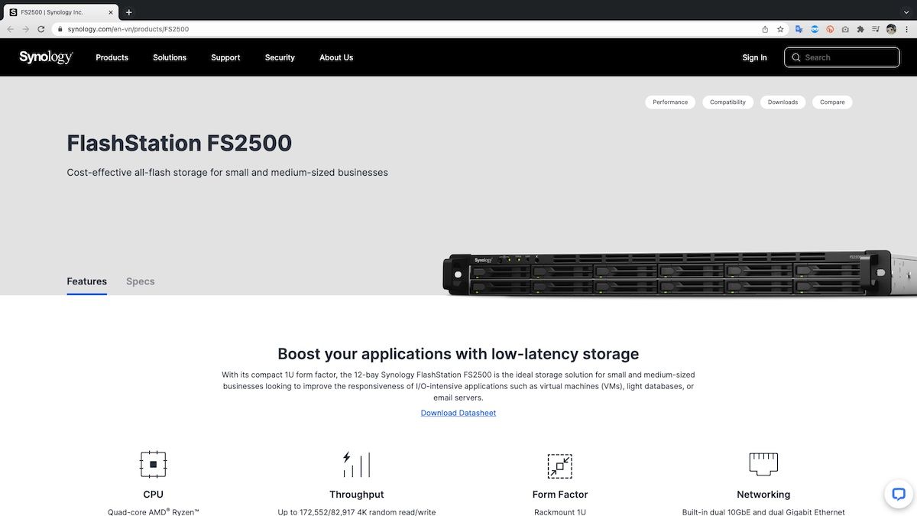
Task: Click the 'Rackmount 1U' text
Action: pyautogui.click(x=560, y=511)
